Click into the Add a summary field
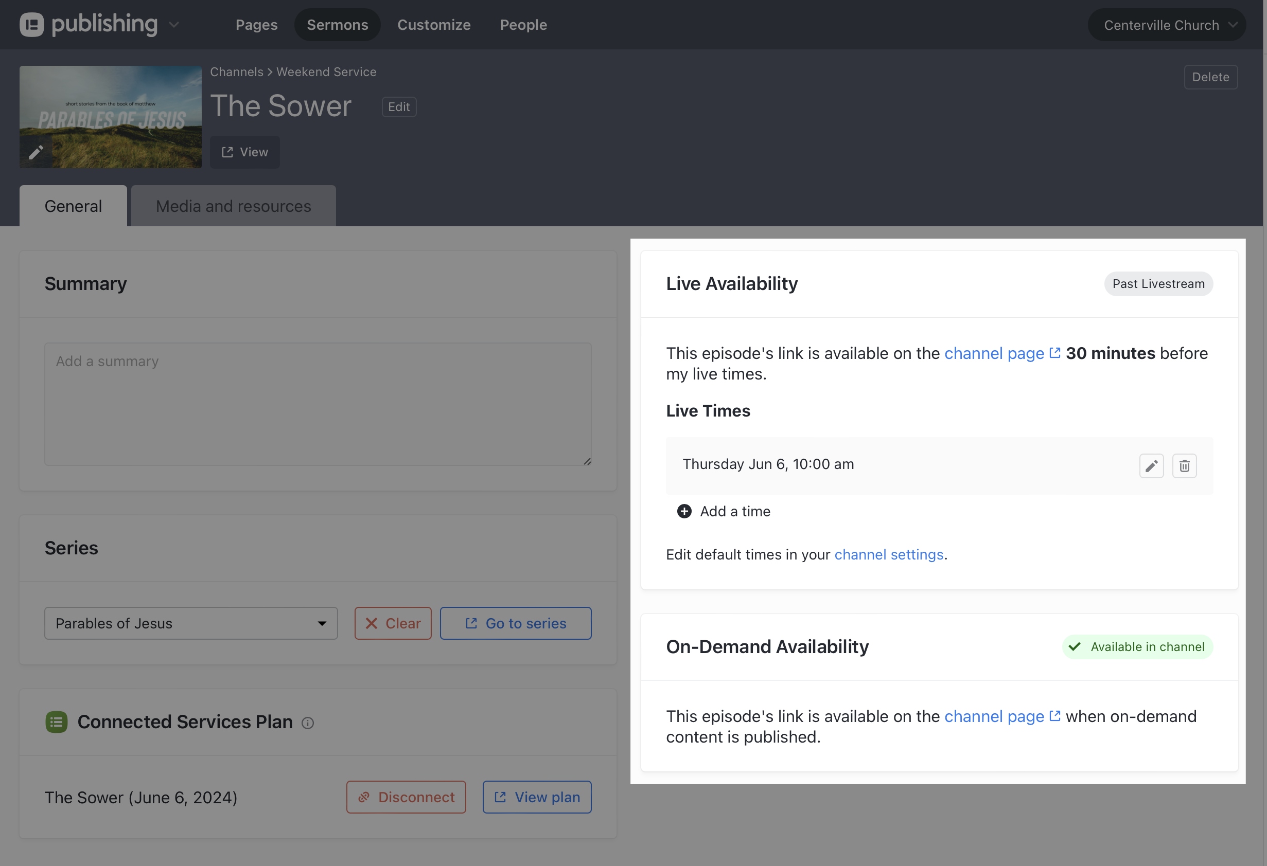Screen dimensions: 1267x866 click(x=318, y=404)
